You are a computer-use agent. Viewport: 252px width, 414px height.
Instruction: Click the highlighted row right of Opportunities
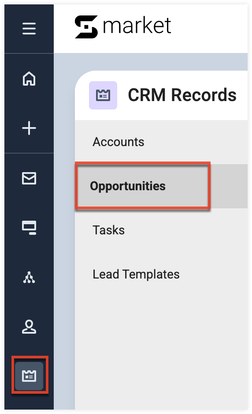229,186
